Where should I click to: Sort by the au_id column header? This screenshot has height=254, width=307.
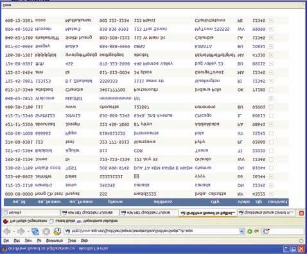tap(19, 201)
